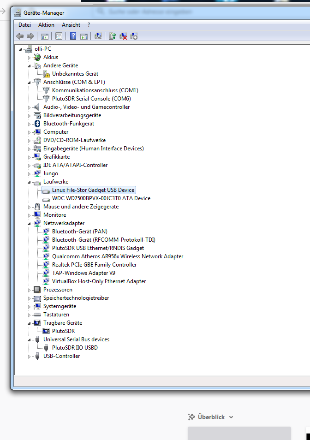Collapse the Netzwerkadapter node
The height and width of the screenshot is (440, 310).
[x=29, y=224]
